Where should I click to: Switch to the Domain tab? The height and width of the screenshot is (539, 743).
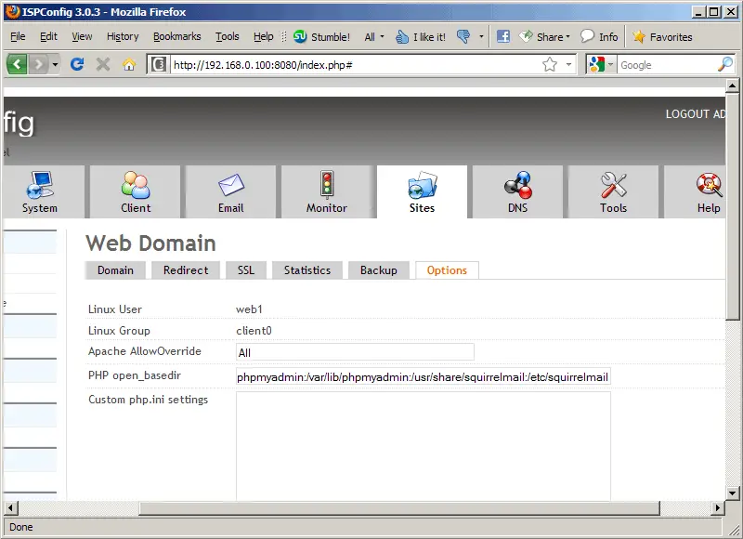[x=115, y=270]
